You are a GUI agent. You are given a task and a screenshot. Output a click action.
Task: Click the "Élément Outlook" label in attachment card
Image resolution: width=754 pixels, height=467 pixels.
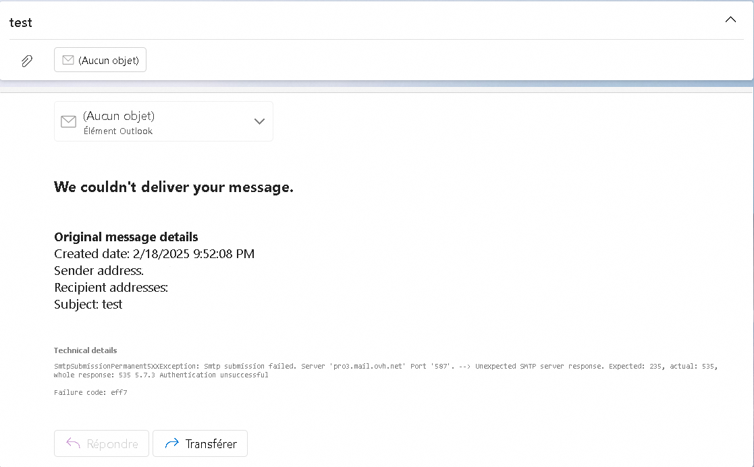tap(117, 131)
